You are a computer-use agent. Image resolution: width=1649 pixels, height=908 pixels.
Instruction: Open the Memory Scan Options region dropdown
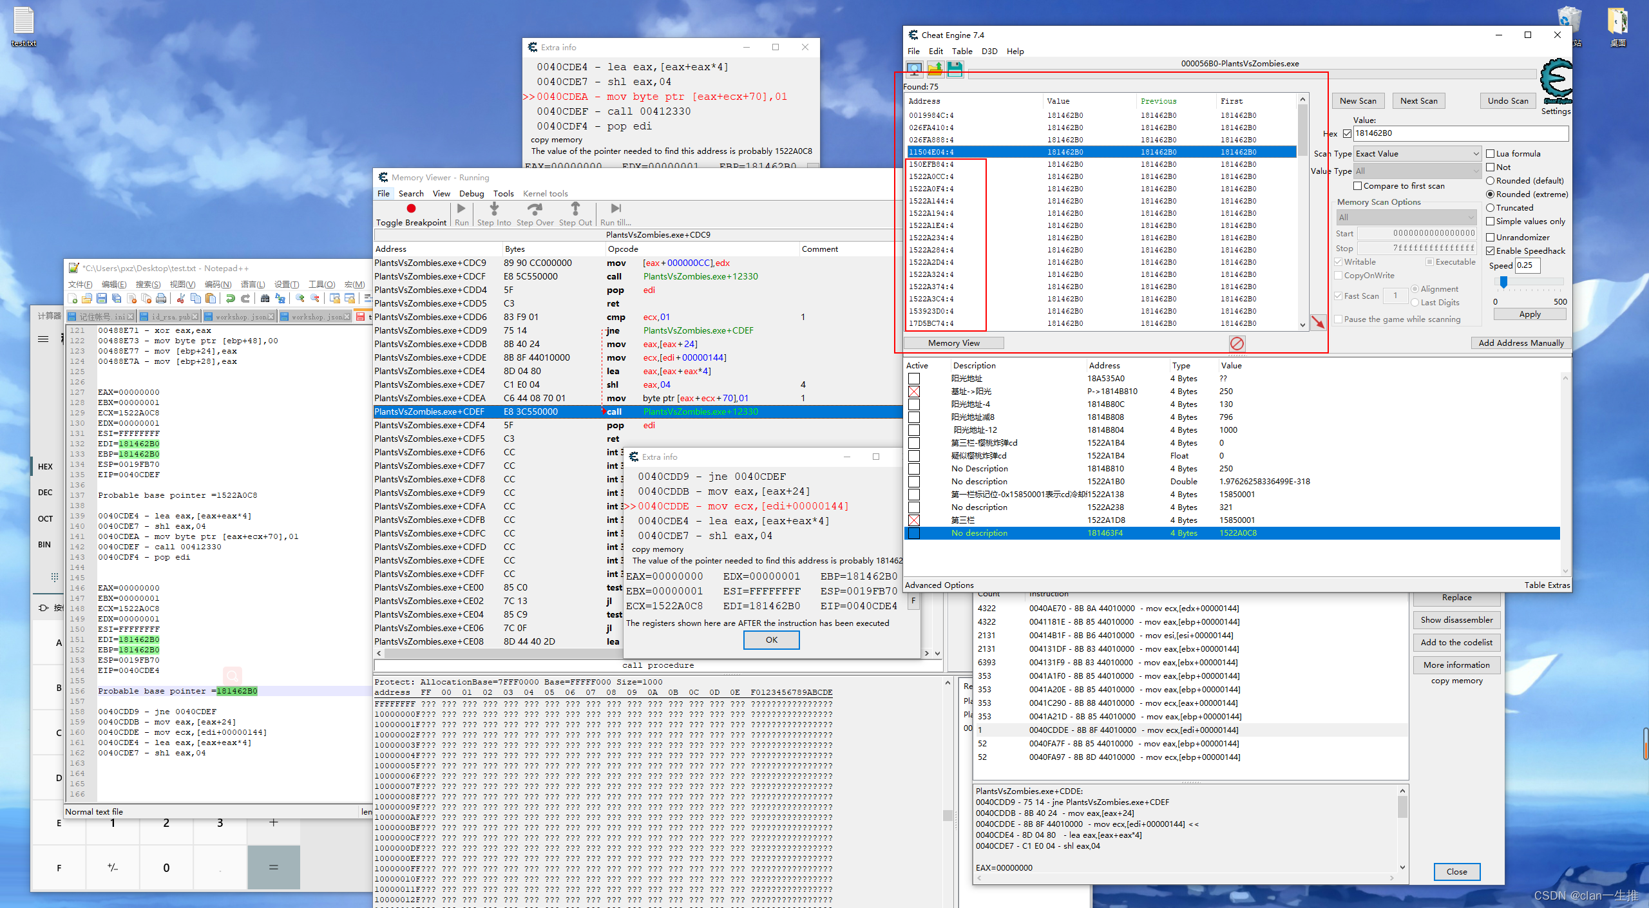1406,218
